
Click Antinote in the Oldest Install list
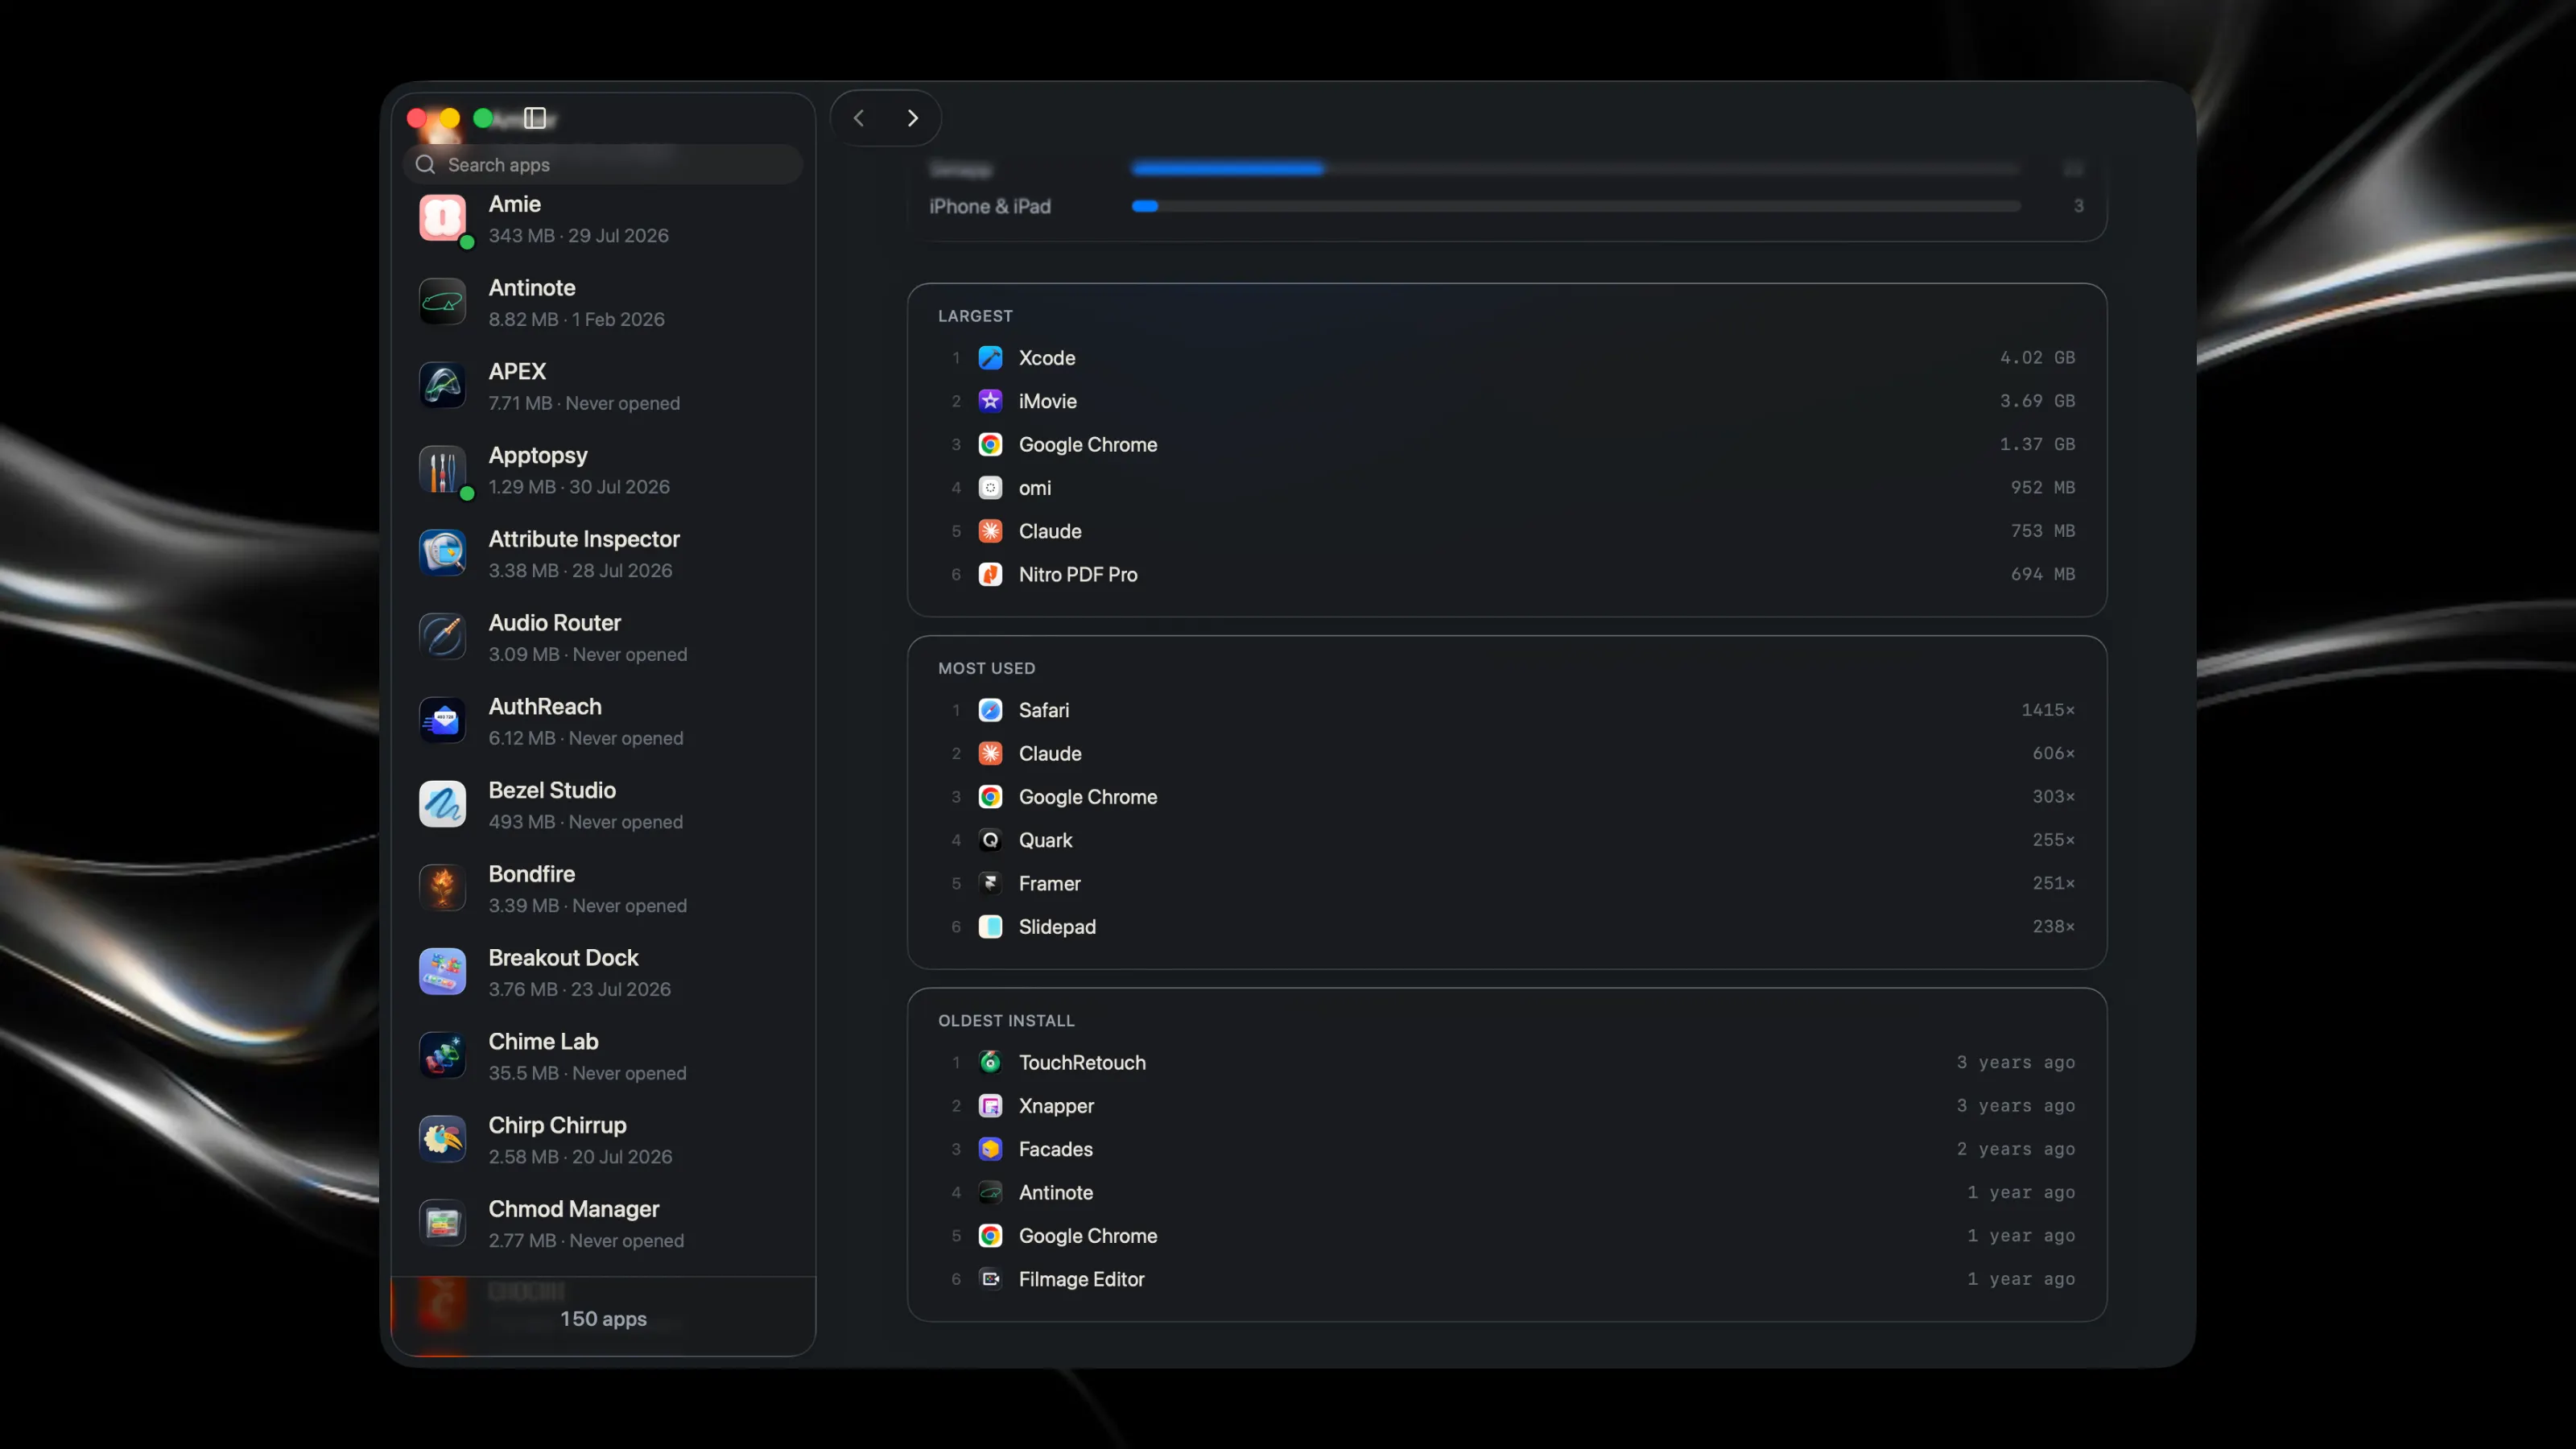[1056, 1193]
